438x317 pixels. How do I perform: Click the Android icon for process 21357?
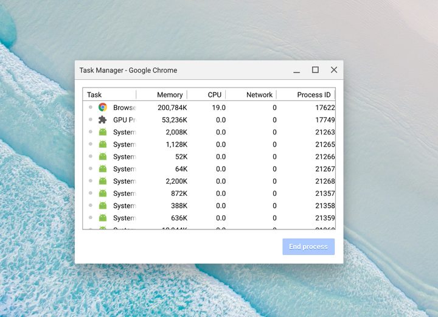[103, 193]
